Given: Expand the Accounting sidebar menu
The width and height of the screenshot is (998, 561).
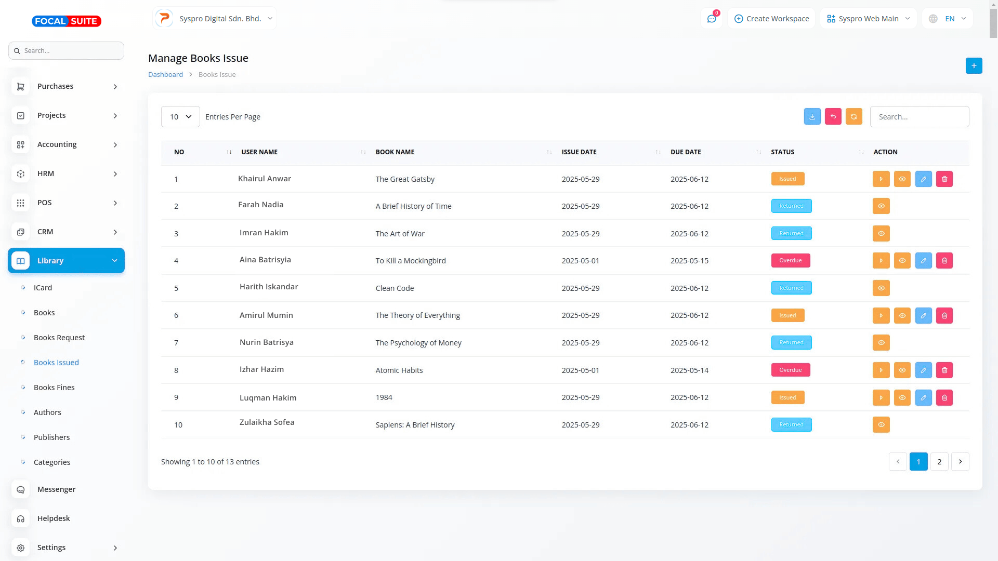Looking at the screenshot, I should point(66,144).
